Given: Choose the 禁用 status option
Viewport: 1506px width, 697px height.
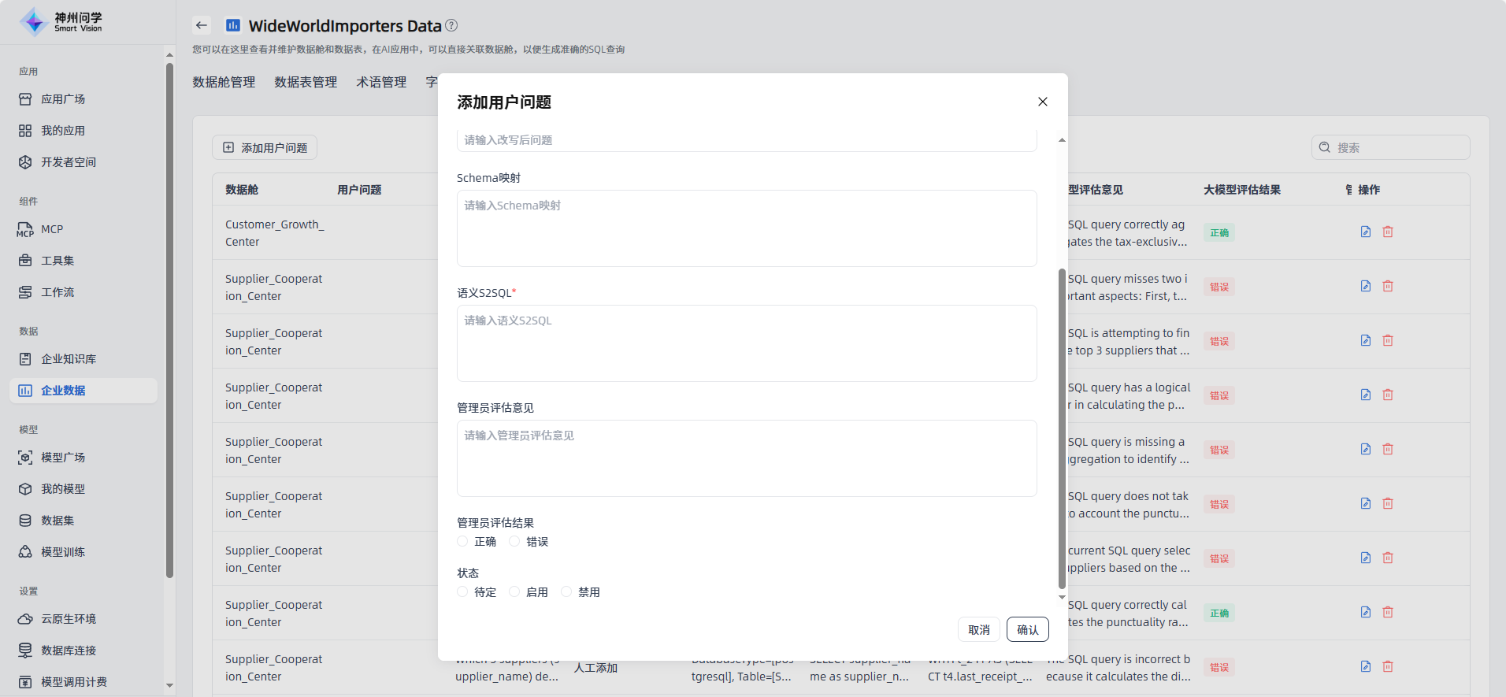Looking at the screenshot, I should [x=566, y=591].
